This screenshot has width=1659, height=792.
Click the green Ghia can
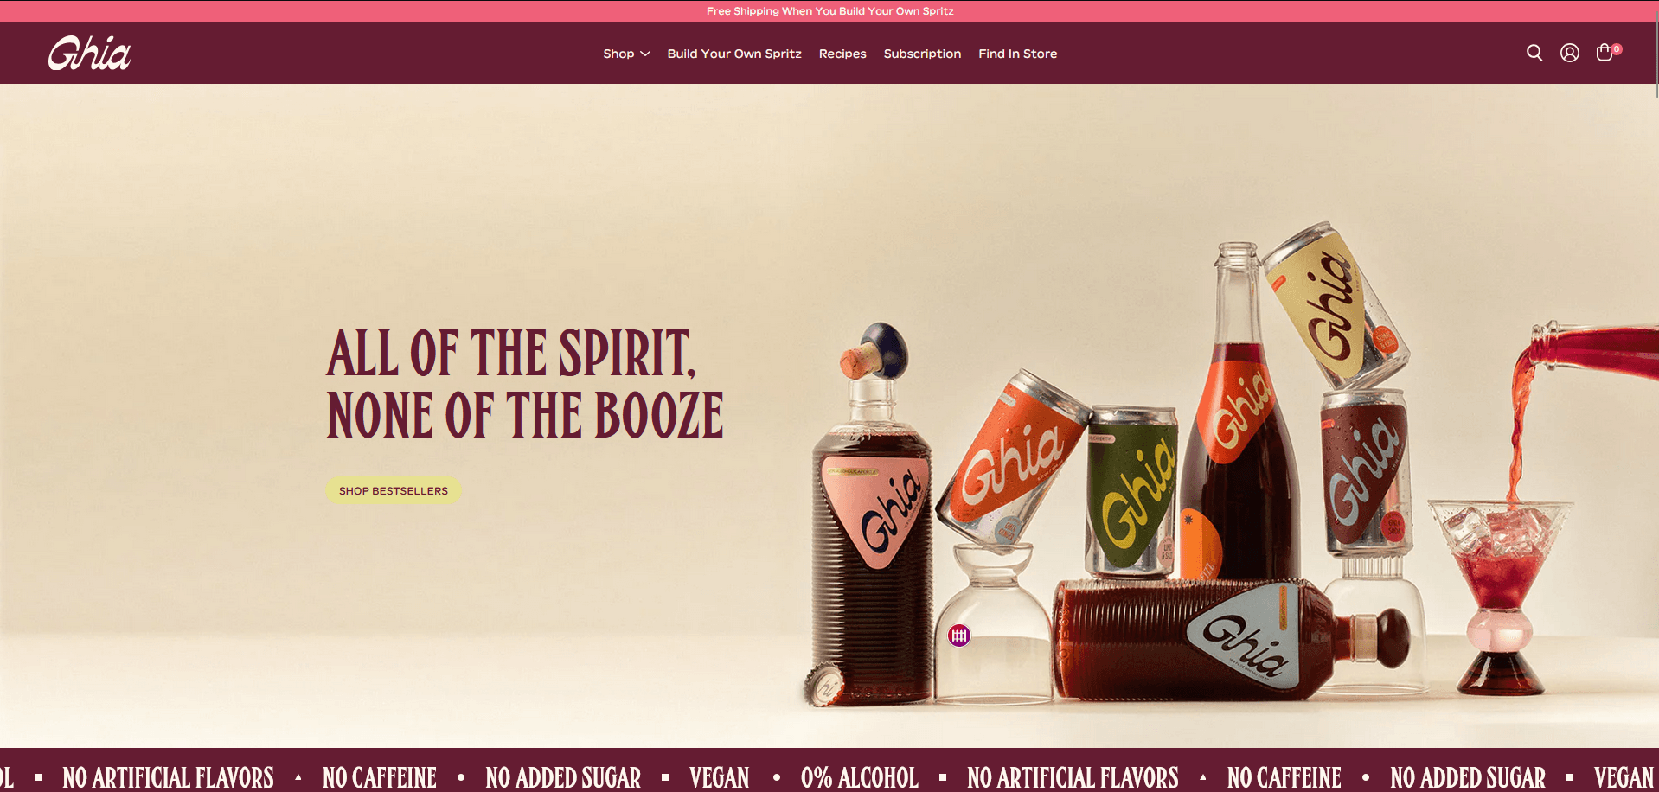click(1131, 491)
